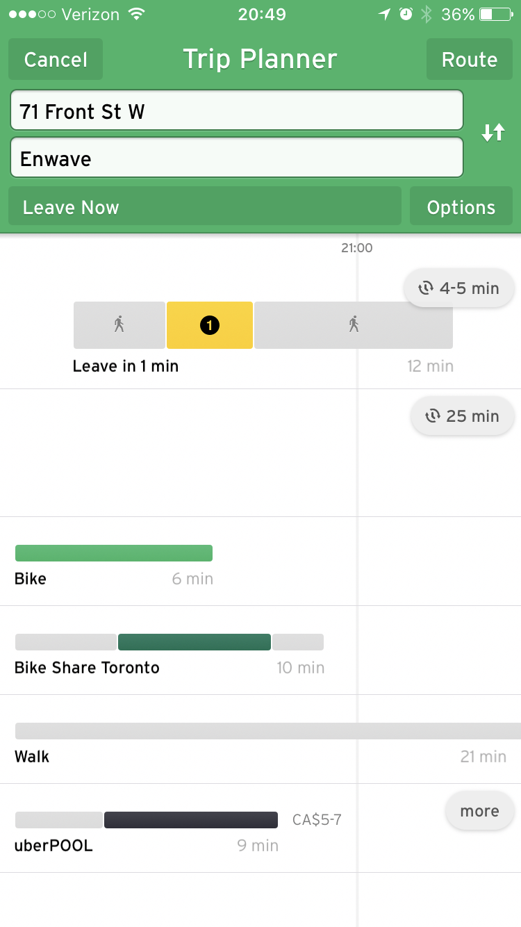Screen dimensions: 521x927
Task: Expand more ride-share options
Action: (x=479, y=811)
